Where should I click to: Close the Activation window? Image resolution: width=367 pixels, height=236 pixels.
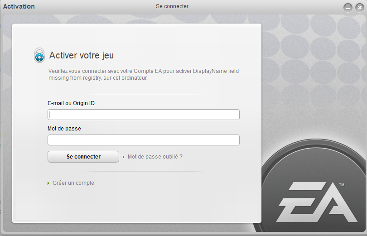click(x=359, y=8)
